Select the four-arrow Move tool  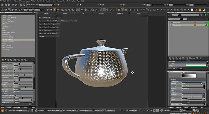144,10
